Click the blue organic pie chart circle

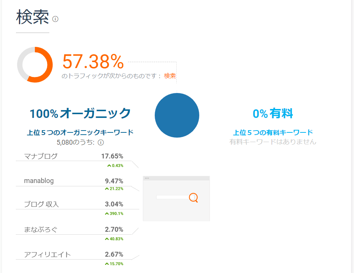coord(177,115)
